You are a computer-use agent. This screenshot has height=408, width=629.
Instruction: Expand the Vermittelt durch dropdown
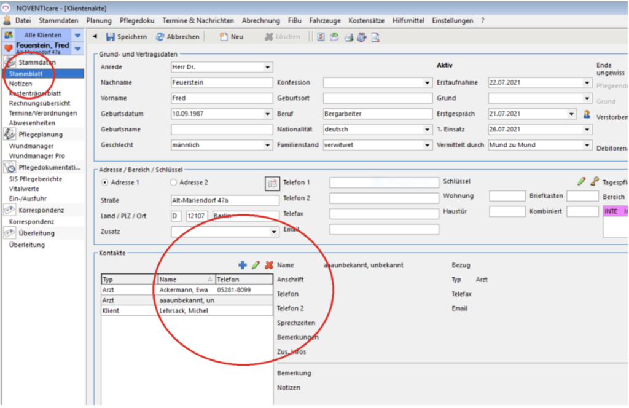pos(587,145)
